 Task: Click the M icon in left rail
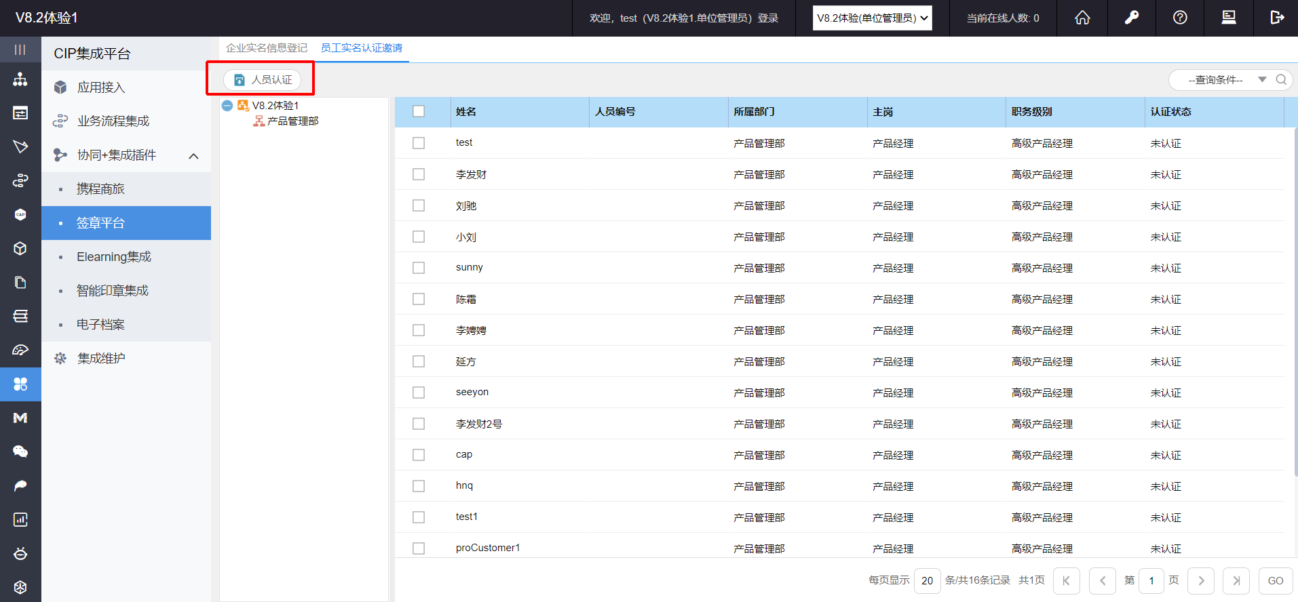[x=20, y=418]
